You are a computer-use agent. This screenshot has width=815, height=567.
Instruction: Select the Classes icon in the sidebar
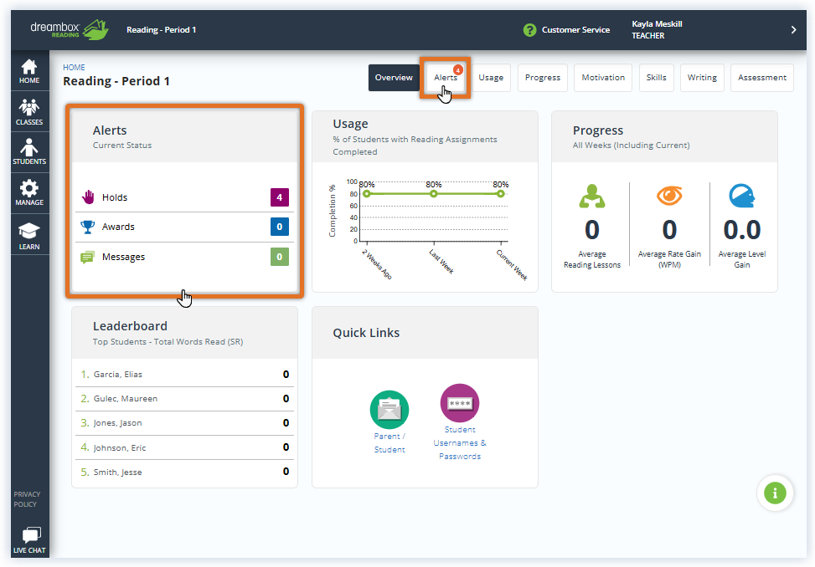pos(29,109)
